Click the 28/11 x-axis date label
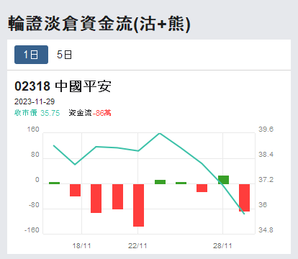Image resolution: width=298 pixels, height=259 pixels. 222,246
